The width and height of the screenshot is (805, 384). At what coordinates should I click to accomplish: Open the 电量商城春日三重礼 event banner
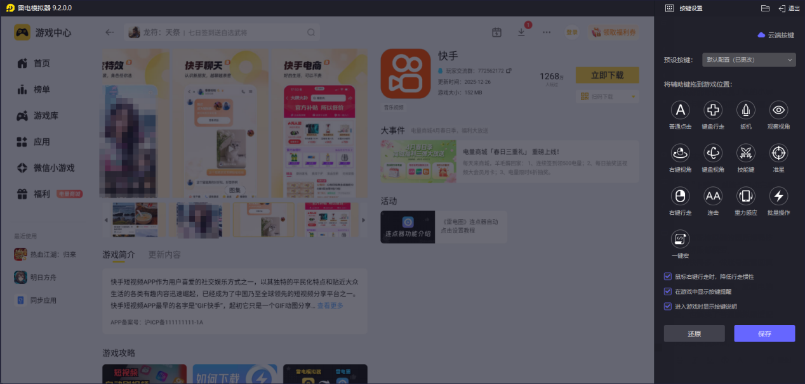509,162
